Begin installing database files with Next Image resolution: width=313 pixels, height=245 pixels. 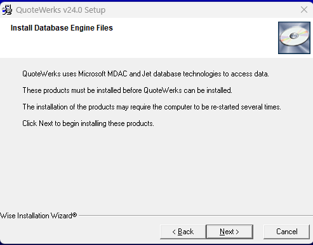pos(229,232)
